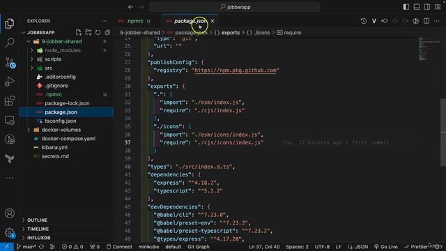Click the require breadcrumb segment
This screenshot has height=251, width=446.
[289, 33]
